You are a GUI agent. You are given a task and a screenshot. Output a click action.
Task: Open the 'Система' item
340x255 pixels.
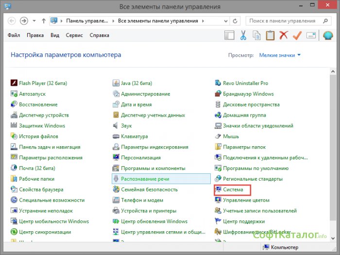(x=233, y=190)
